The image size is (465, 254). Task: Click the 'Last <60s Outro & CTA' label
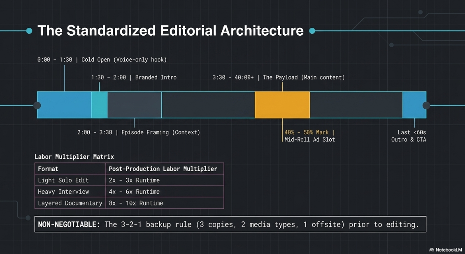(409, 136)
